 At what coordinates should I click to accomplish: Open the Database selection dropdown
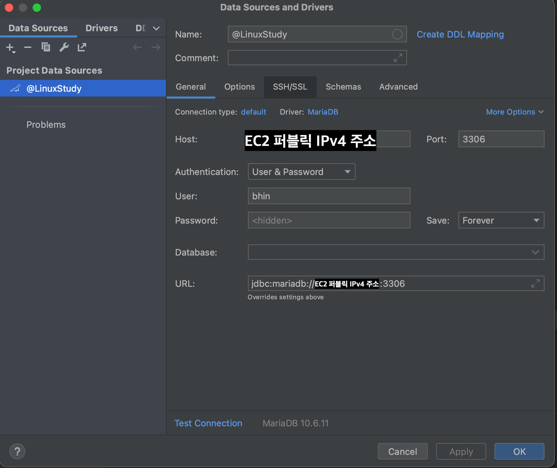[535, 252]
